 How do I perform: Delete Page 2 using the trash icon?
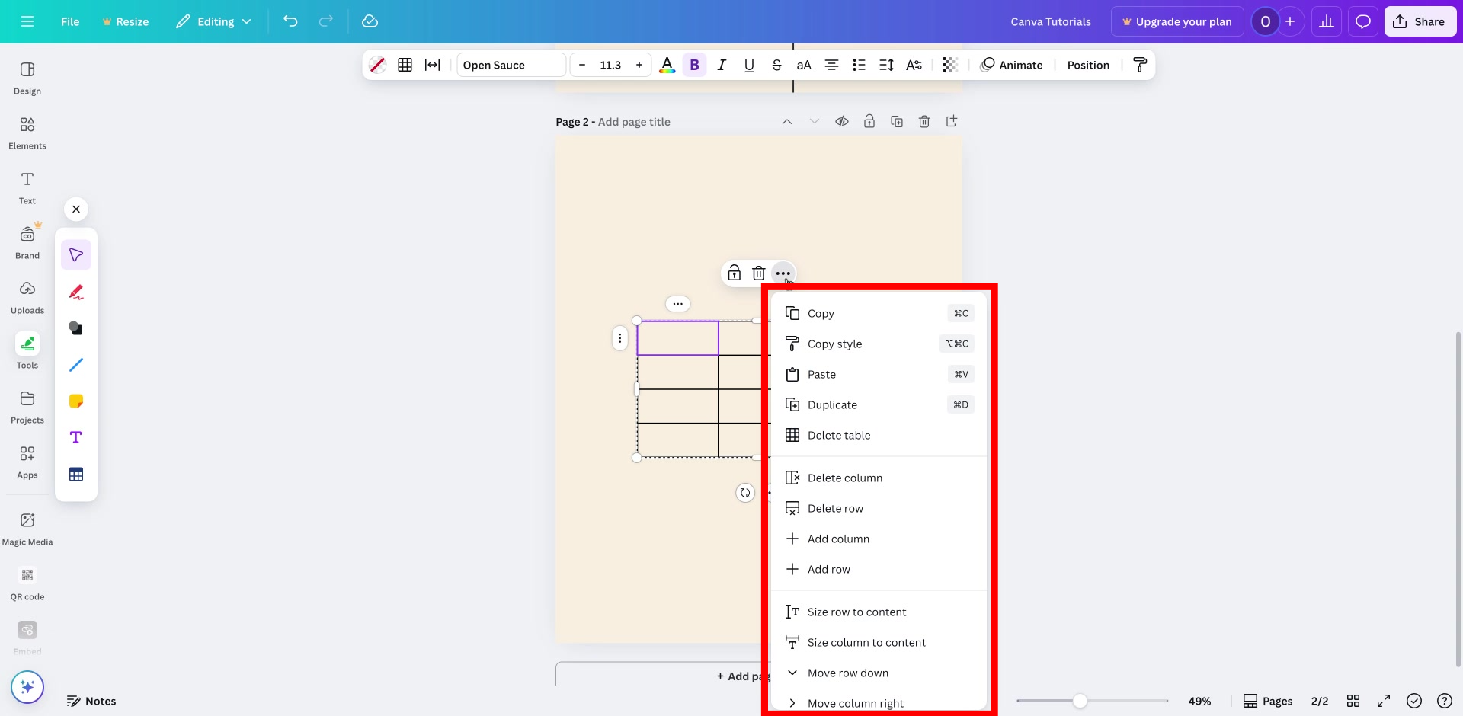tap(924, 121)
